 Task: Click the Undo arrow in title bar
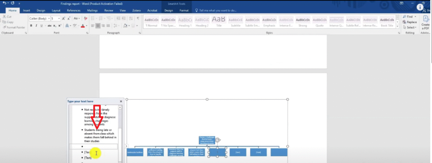4,3
